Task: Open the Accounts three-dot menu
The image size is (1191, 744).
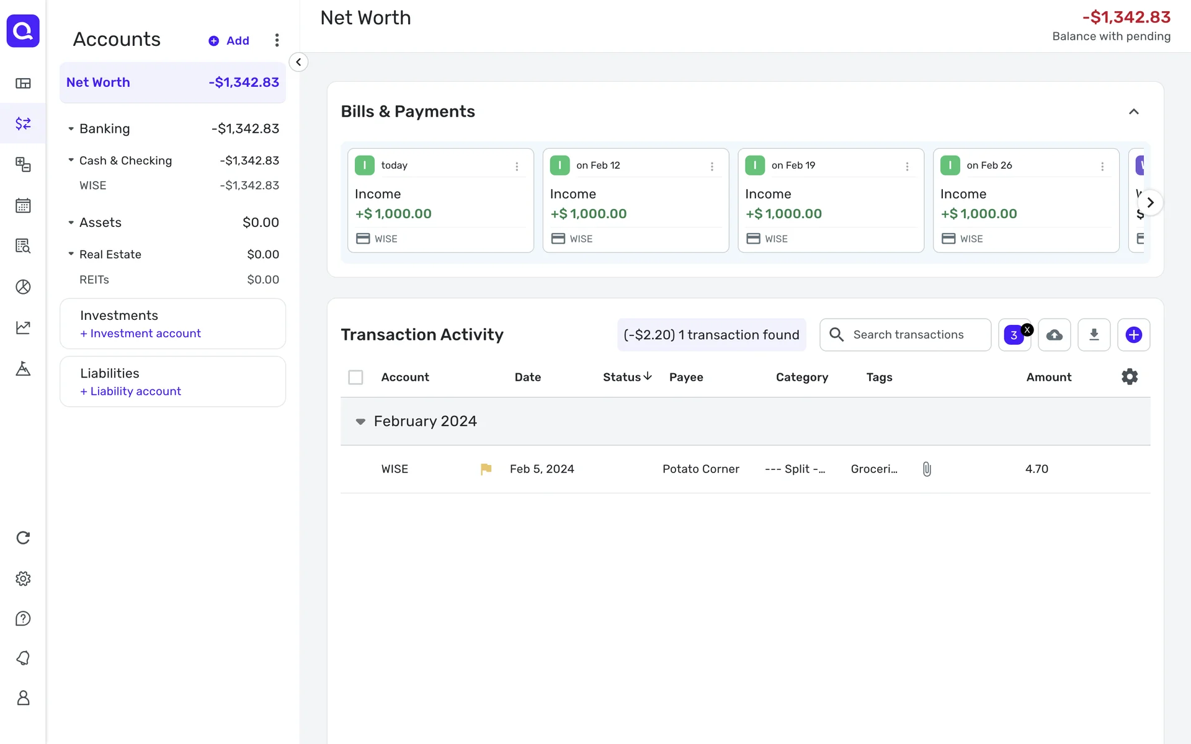Action: coord(277,40)
